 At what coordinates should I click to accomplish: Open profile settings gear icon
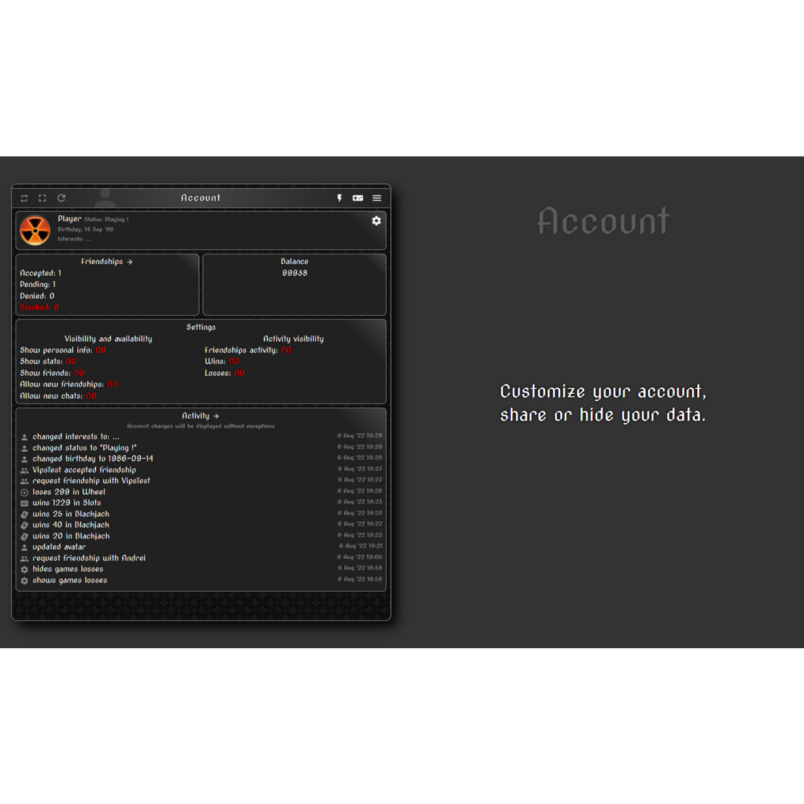click(x=376, y=220)
